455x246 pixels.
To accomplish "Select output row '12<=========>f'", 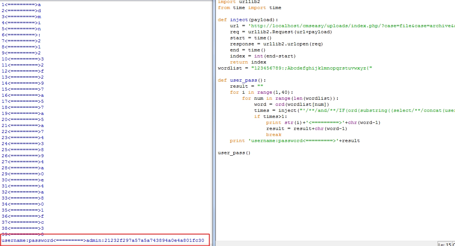I will [x=23, y=71].
